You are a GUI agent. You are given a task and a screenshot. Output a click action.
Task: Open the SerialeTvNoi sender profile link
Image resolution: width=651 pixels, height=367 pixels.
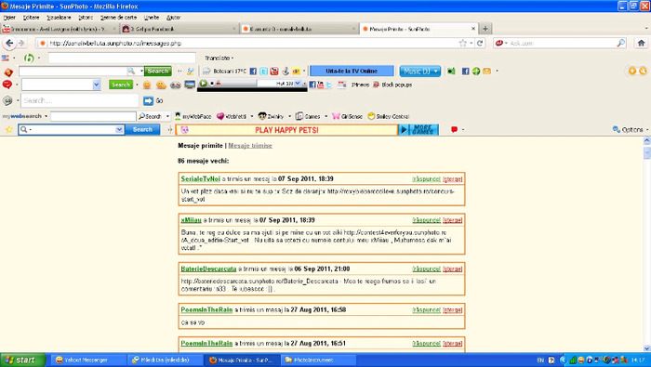tap(200, 178)
